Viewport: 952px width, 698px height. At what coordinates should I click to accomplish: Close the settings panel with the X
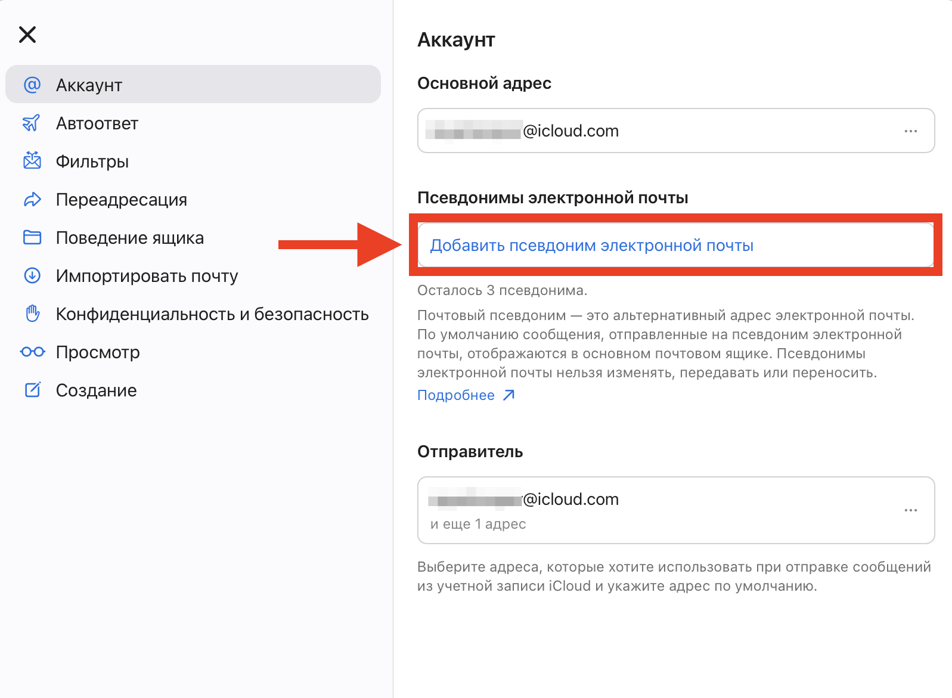27,35
